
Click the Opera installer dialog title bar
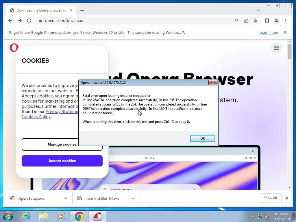coord(143,82)
